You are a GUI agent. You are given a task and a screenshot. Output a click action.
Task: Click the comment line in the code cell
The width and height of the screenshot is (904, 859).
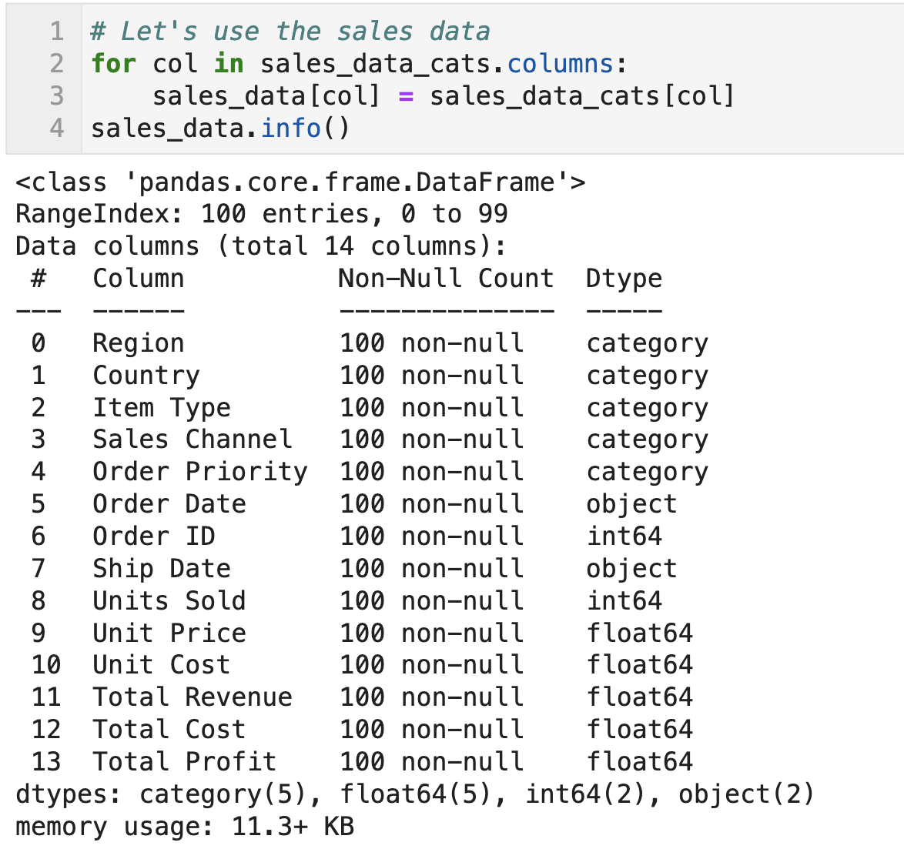(x=290, y=31)
